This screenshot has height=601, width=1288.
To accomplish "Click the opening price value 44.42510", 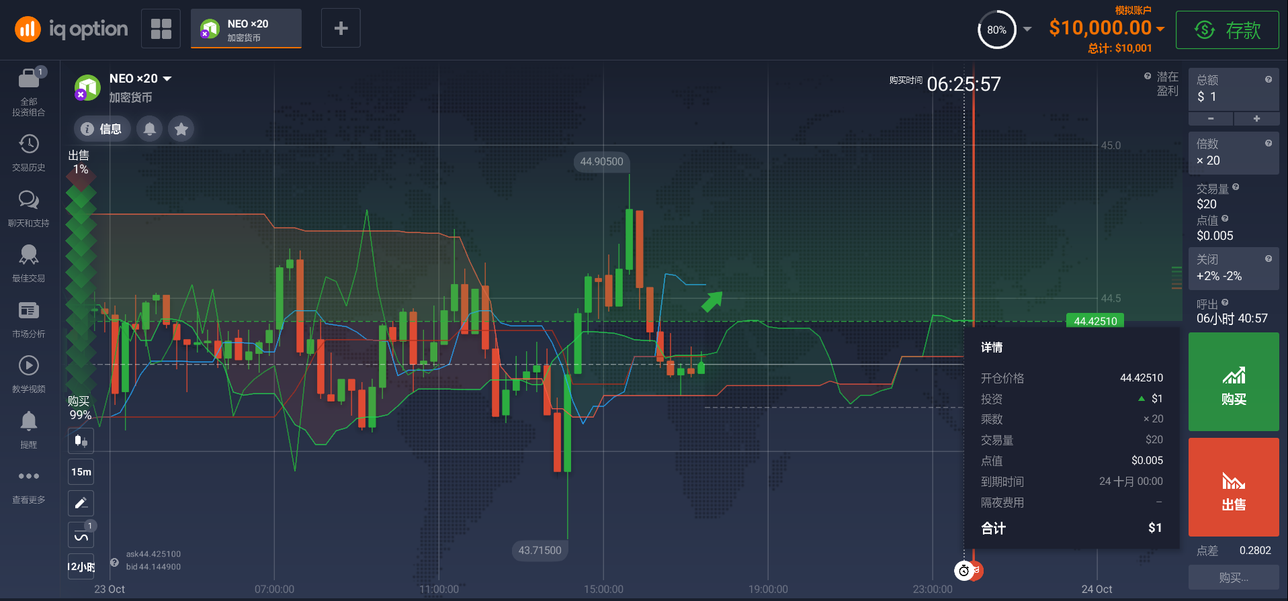I will click(x=1141, y=378).
